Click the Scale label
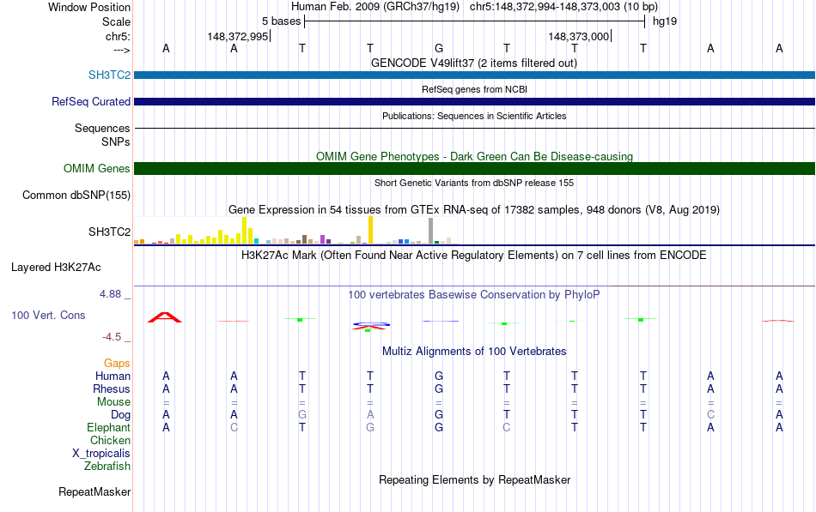The height and width of the screenshot is (512, 816). pyautogui.click(x=116, y=21)
